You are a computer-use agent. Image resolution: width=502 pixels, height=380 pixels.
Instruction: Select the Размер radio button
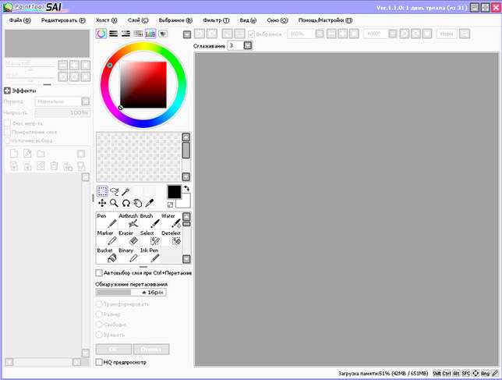point(99,314)
